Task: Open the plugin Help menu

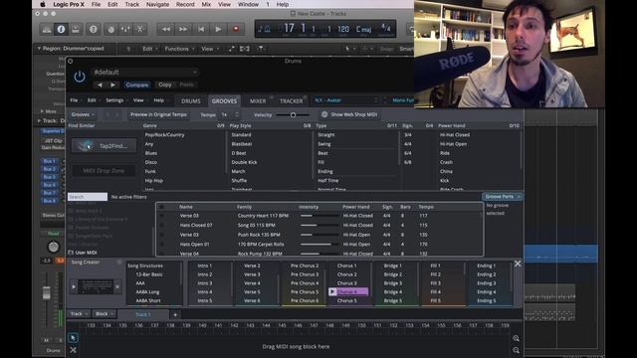Action: [159, 100]
